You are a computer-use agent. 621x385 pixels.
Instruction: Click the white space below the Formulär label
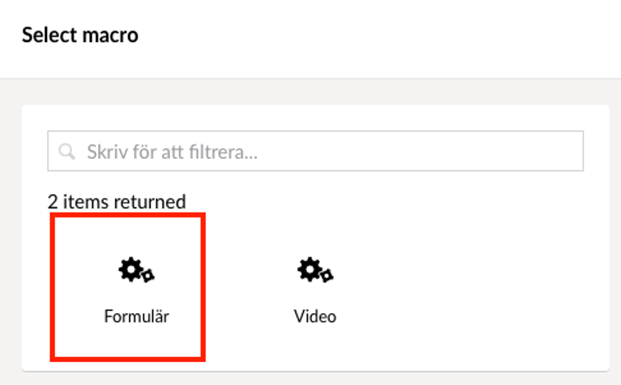point(127,342)
